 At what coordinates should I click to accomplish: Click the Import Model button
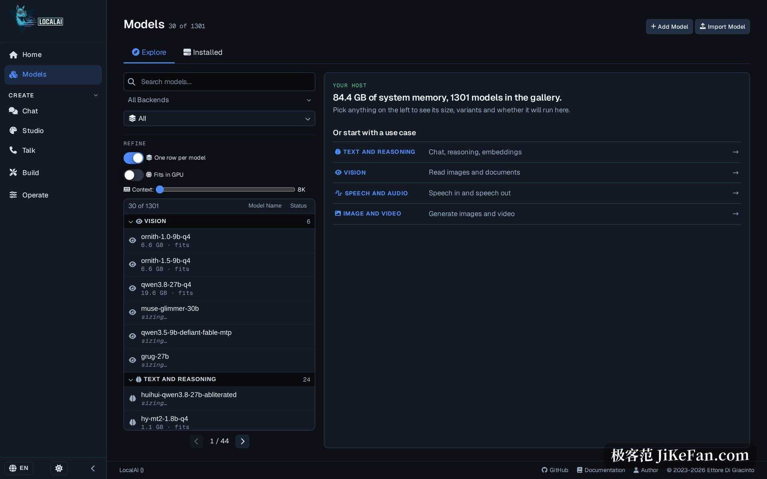point(722,27)
